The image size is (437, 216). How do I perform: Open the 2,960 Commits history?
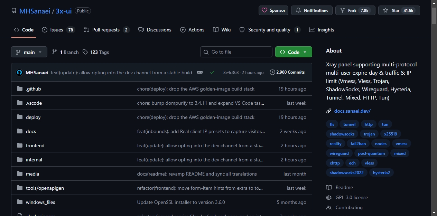tap(287, 72)
